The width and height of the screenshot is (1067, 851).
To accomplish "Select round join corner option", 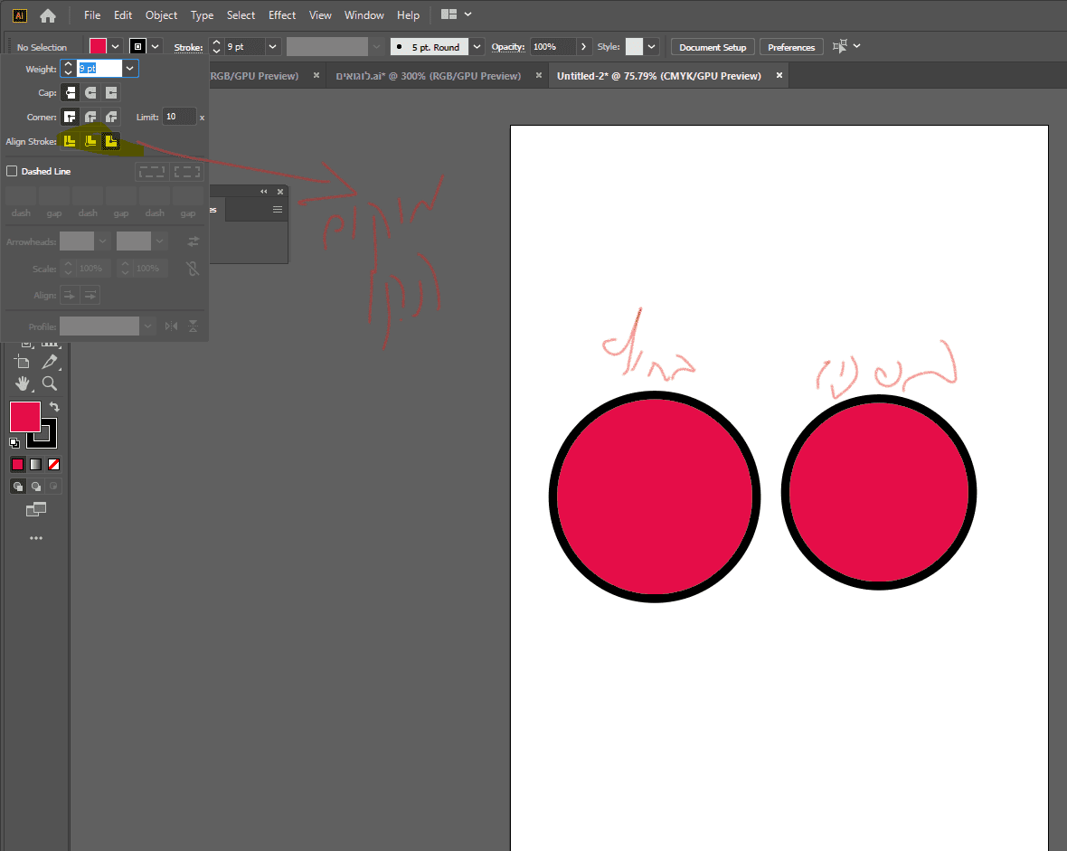I will (90, 117).
